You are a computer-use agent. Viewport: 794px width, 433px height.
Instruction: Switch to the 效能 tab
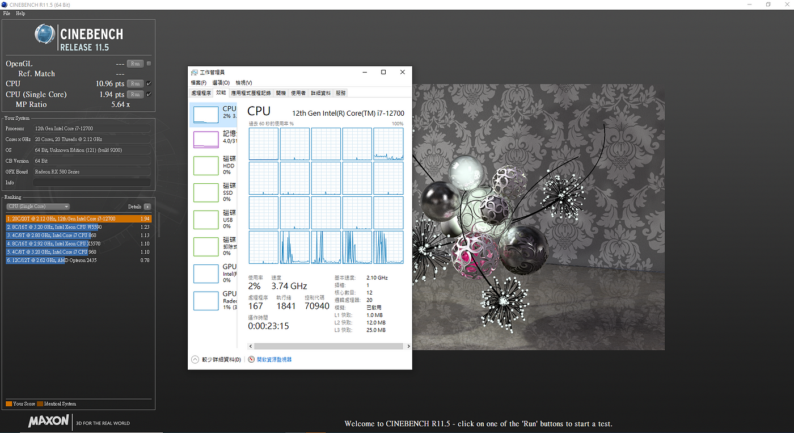point(221,93)
